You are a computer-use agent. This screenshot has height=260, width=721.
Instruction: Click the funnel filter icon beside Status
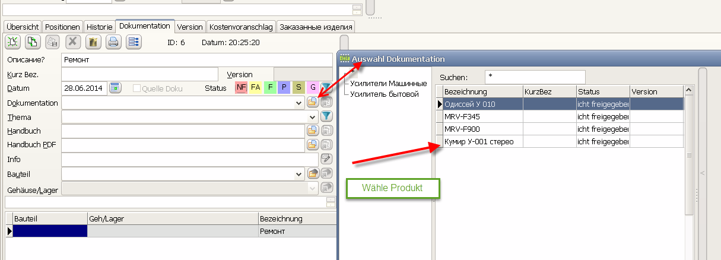click(x=326, y=88)
